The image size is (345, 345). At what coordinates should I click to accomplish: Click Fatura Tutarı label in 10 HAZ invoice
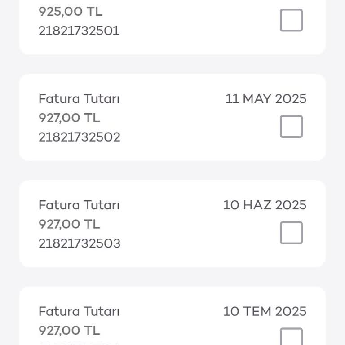[79, 205]
